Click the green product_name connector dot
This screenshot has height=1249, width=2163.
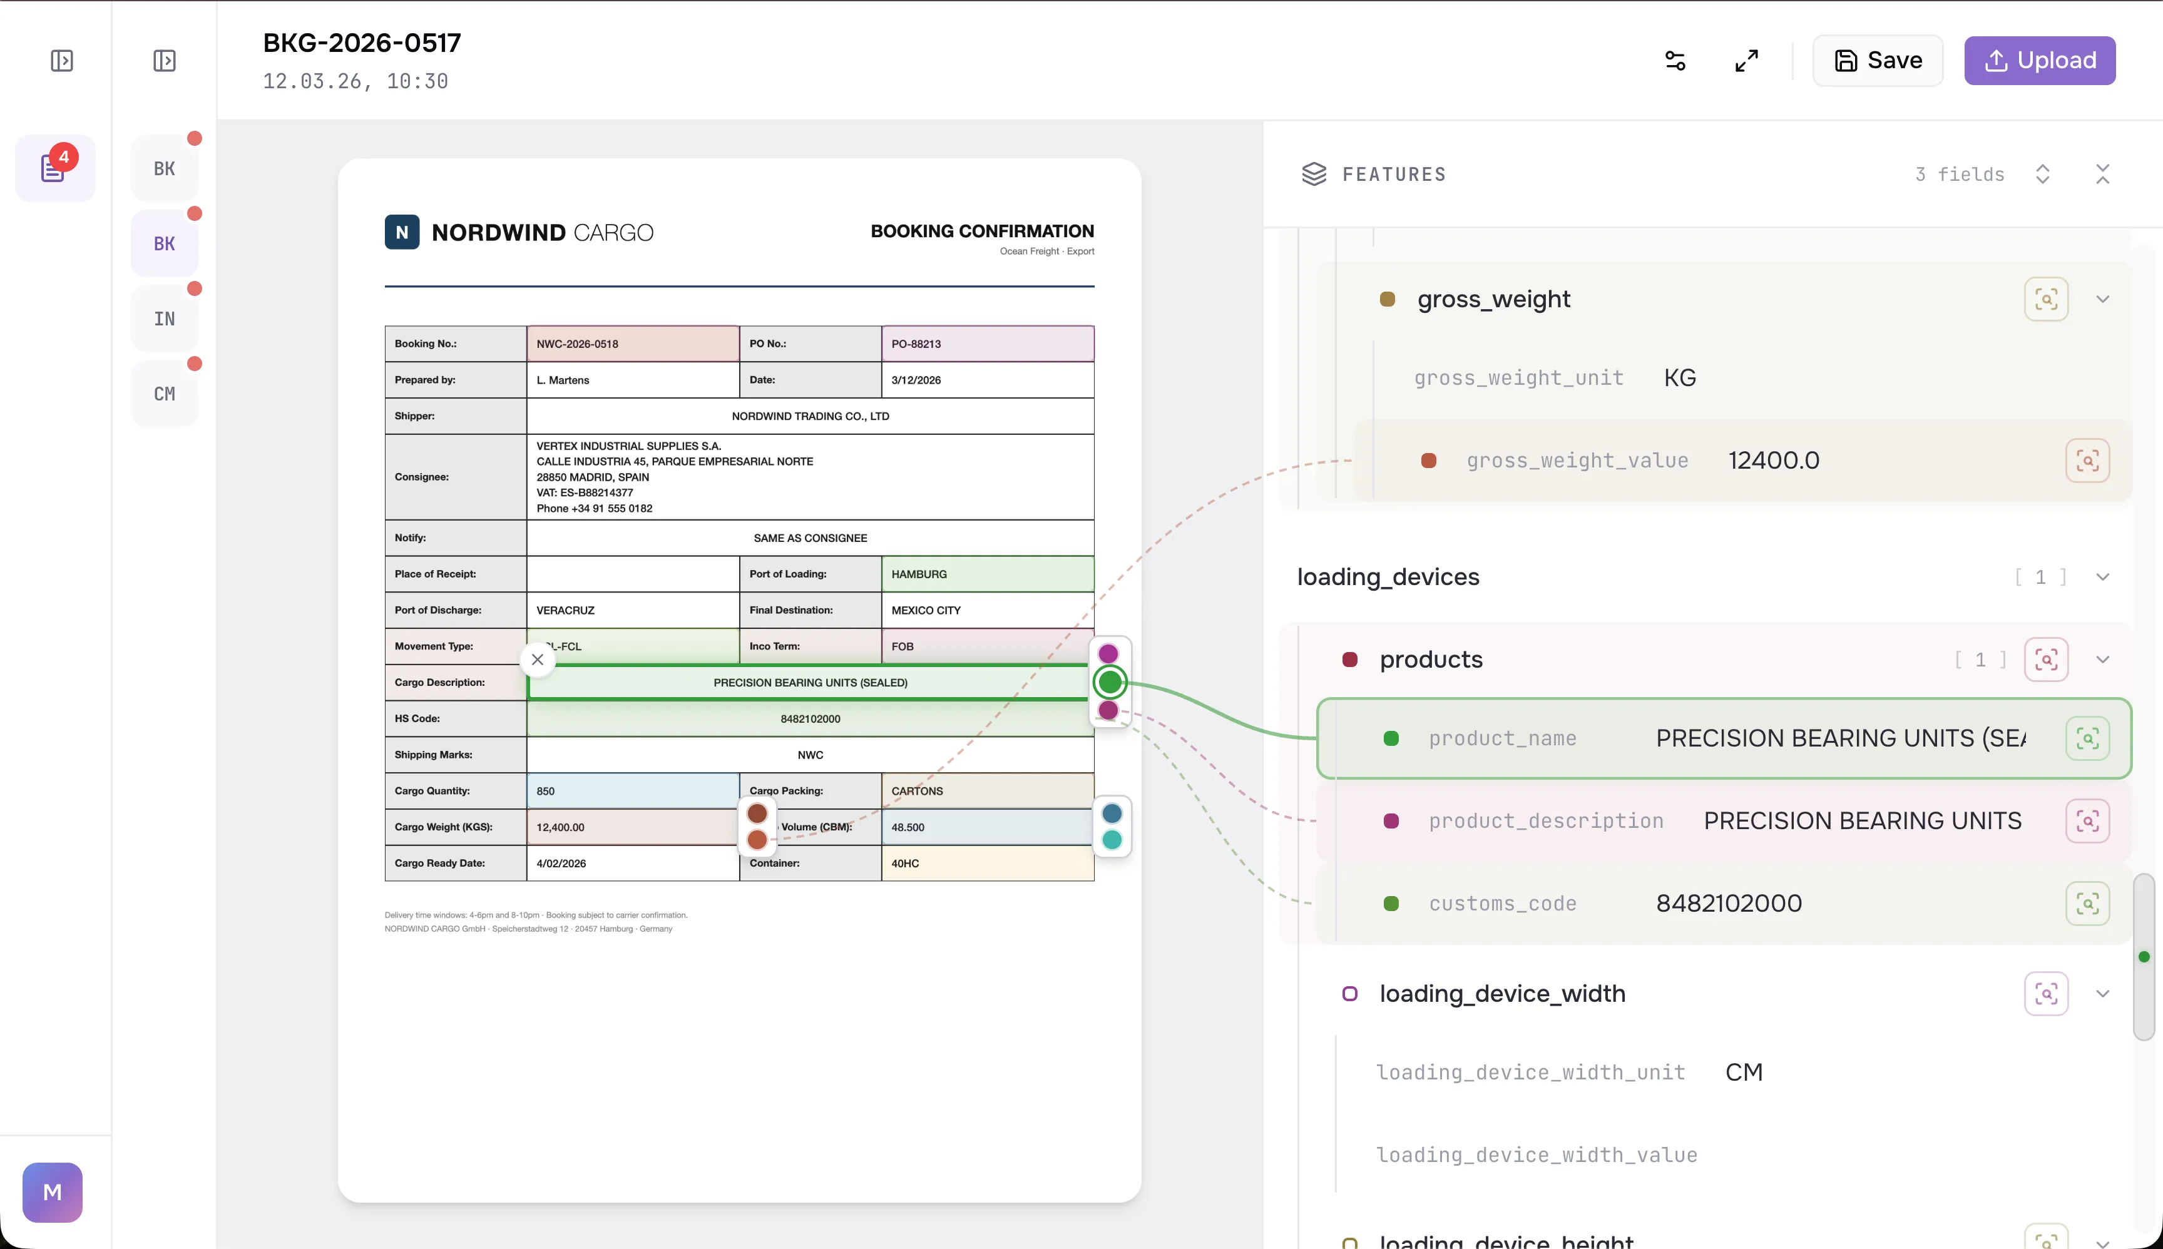[1110, 682]
